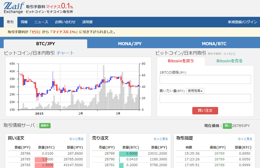Open the 説明書 menu item
Screen dimensions: 260x168
87,22
